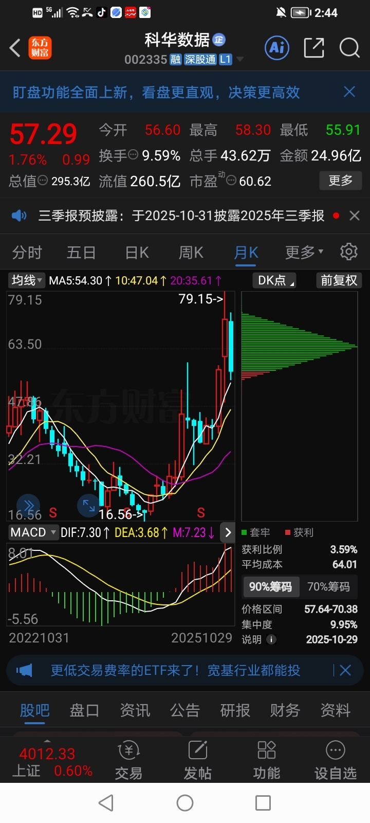Screen dimensions: 370x823
Task: Expand the 更多 chart period dropdown
Action: point(304,252)
